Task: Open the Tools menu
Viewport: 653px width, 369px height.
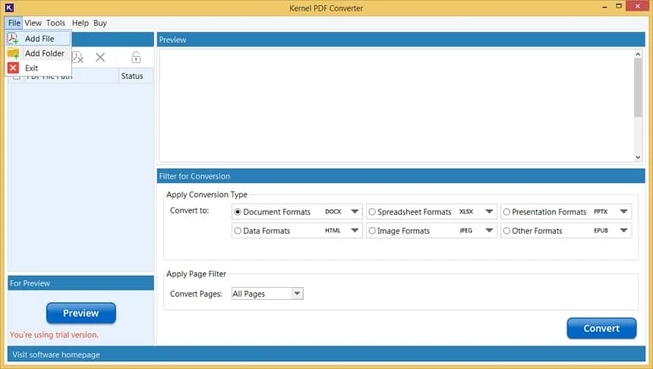Action: [x=55, y=23]
